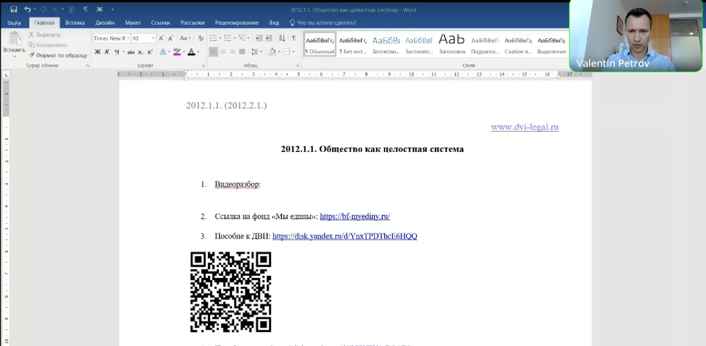Open the www.dvi-legal.ru link
The image size is (706, 346).
point(525,127)
